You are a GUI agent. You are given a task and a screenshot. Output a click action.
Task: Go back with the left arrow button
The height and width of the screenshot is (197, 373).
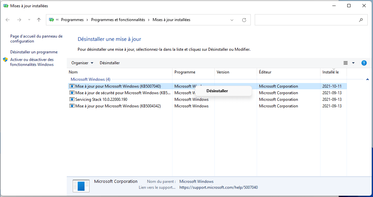(x=7, y=20)
